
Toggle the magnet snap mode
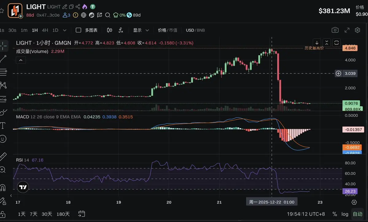(x=3, y=188)
